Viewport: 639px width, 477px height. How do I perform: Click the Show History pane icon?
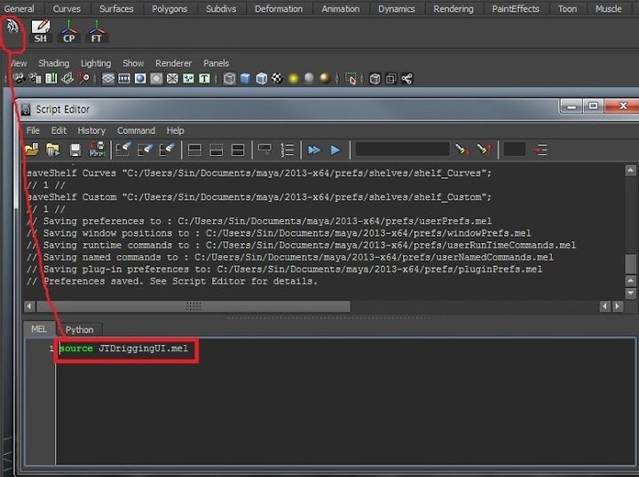tap(194, 150)
